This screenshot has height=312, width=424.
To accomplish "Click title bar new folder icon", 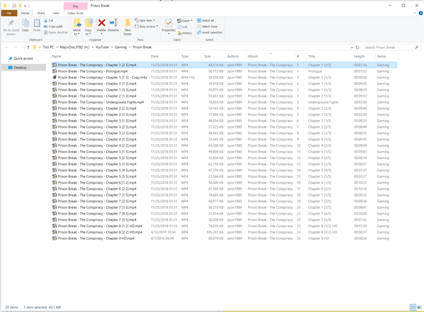I will click(20, 6).
